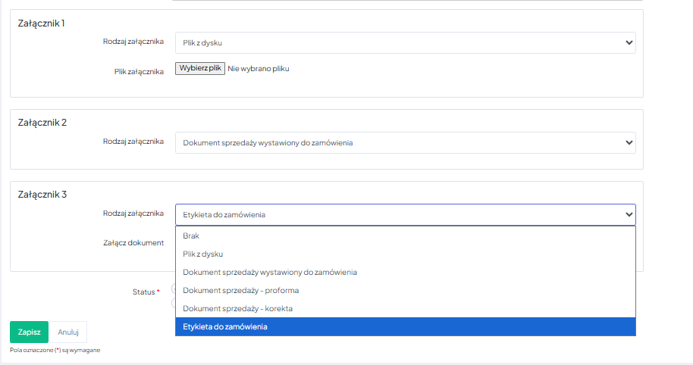Click the required 'Status' field label
This screenshot has height=365, width=693.
click(143, 292)
